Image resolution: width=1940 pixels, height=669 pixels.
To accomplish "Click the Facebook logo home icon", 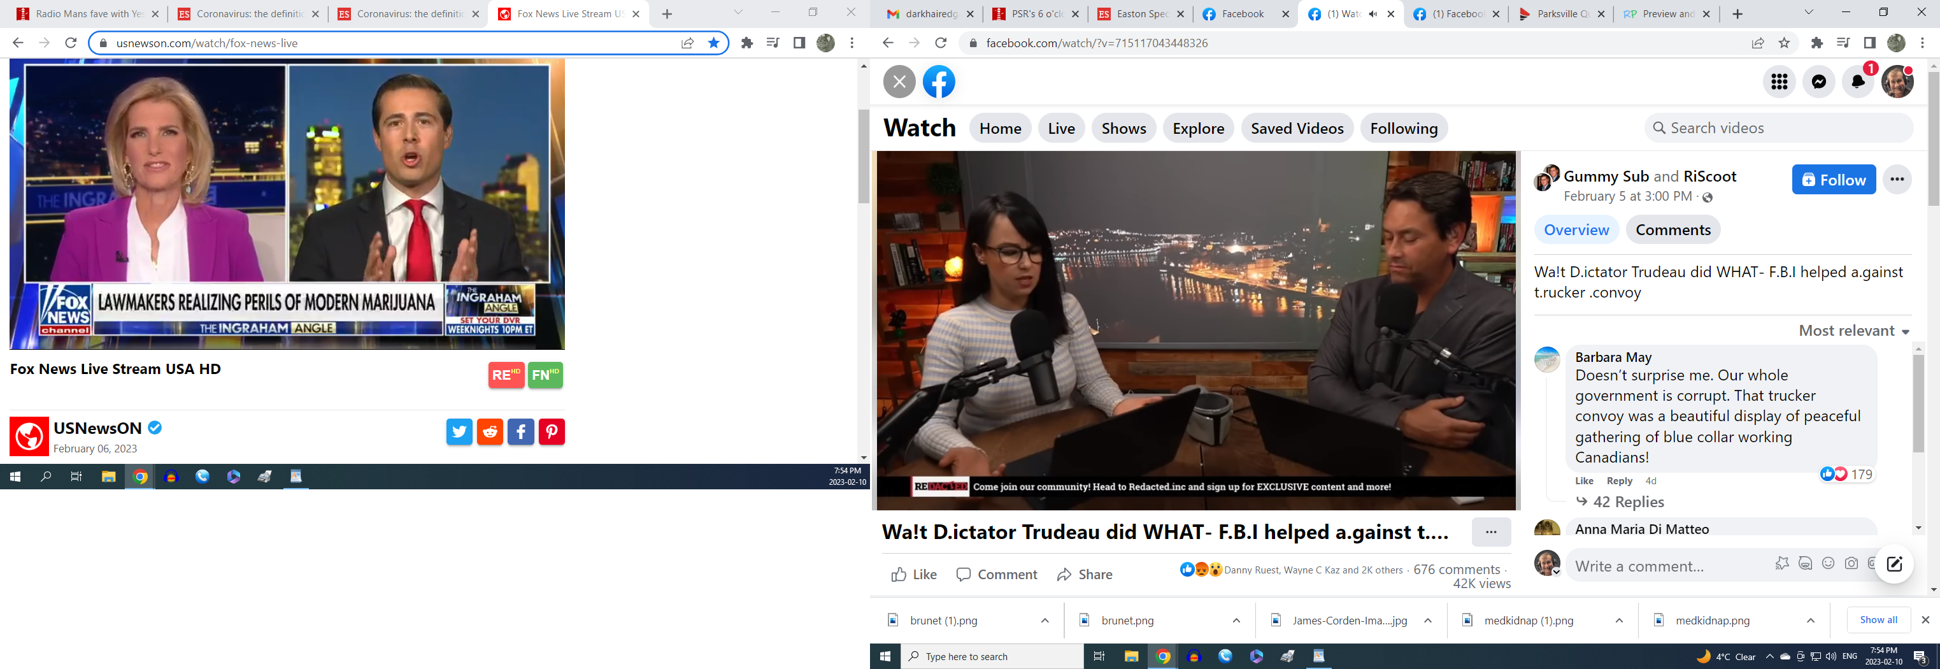I will [x=938, y=82].
